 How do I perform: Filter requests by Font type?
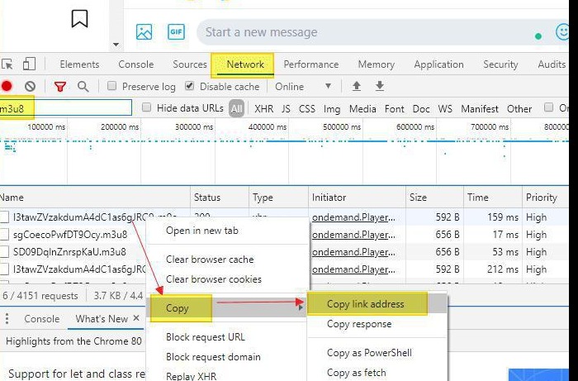394,109
